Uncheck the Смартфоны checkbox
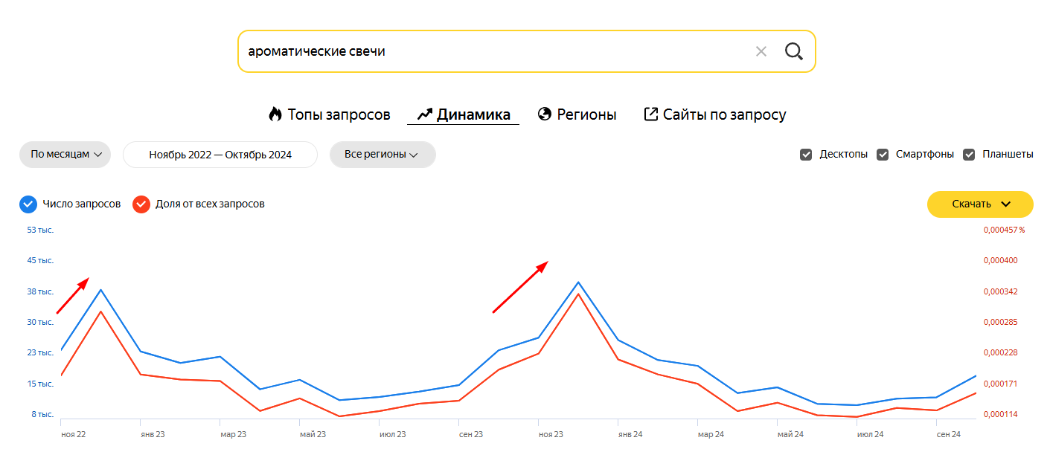 [x=883, y=155]
